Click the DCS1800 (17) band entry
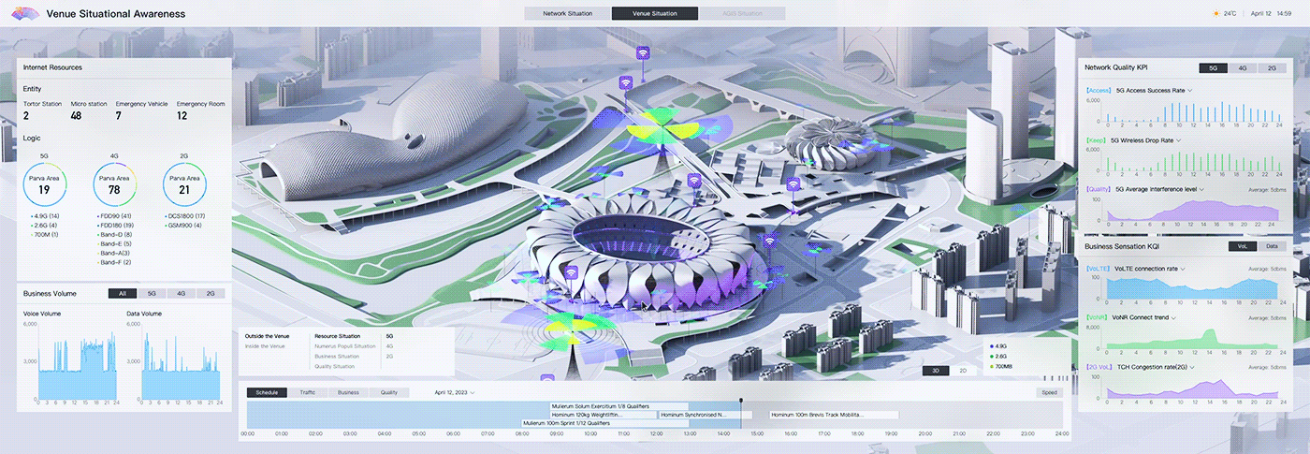The height and width of the screenshot is (454, 1310). pos(186,216)
